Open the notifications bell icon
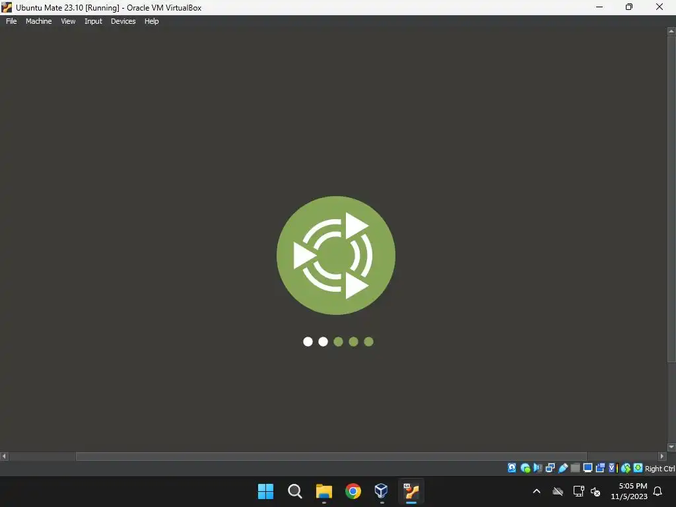676x507 pixels. (x=658, y=491)
